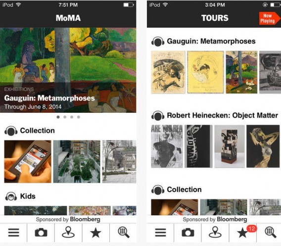Tap the grid search icon on Tours screen
This screenshot has width=281, height=246.
coord(271,233)
